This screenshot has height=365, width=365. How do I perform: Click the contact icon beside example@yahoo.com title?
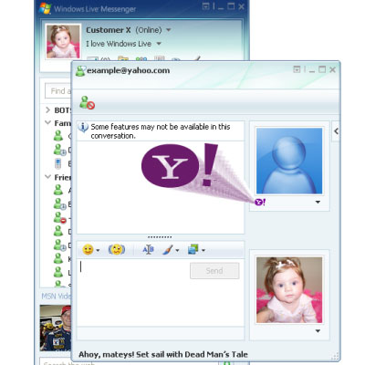click(81, 71)
